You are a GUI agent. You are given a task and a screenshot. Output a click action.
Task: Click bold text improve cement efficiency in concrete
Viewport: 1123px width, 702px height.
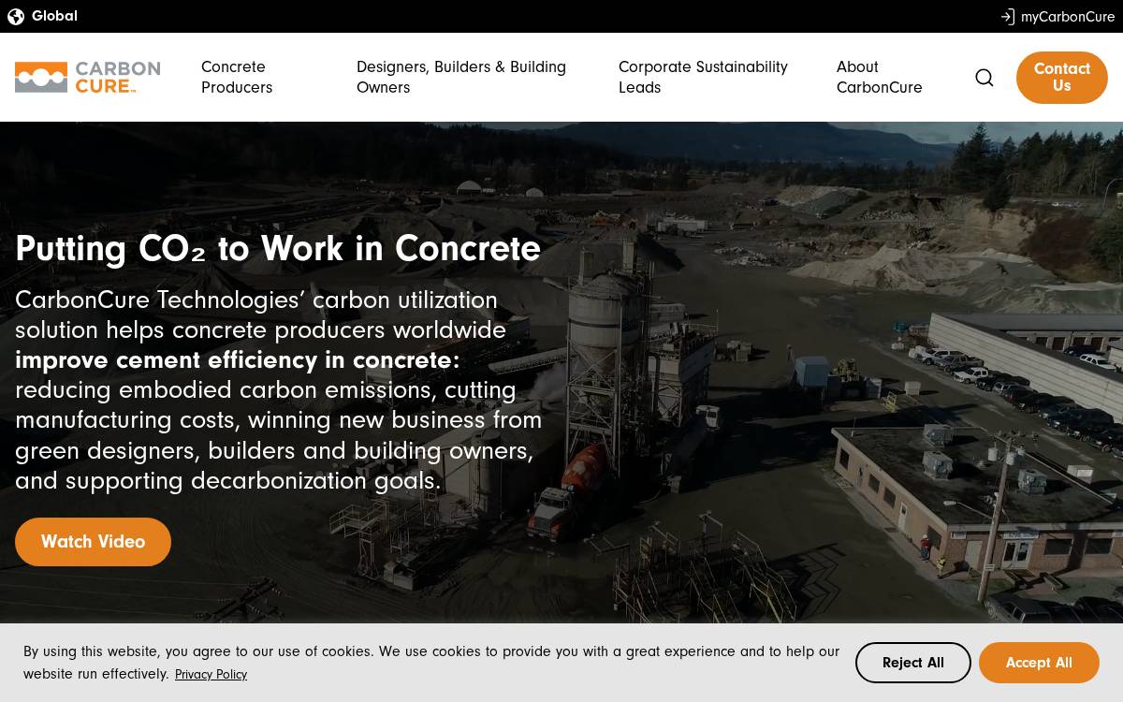click(x=238, y=360)
